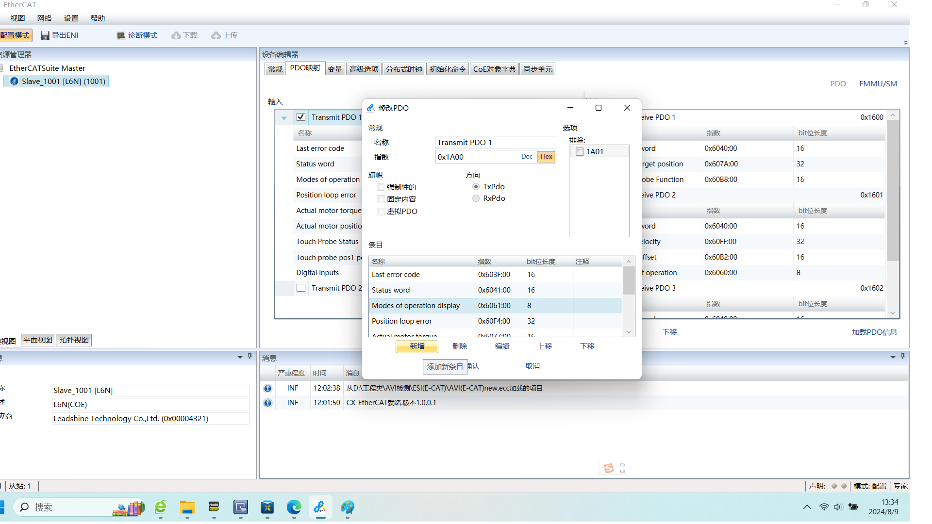Switch to the CoE对象字典 tab

click(494, 69)
